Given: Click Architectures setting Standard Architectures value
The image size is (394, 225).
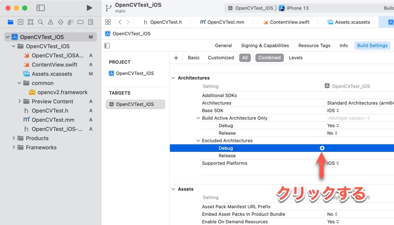Looking at the screenshot, I should coord(360,103).
